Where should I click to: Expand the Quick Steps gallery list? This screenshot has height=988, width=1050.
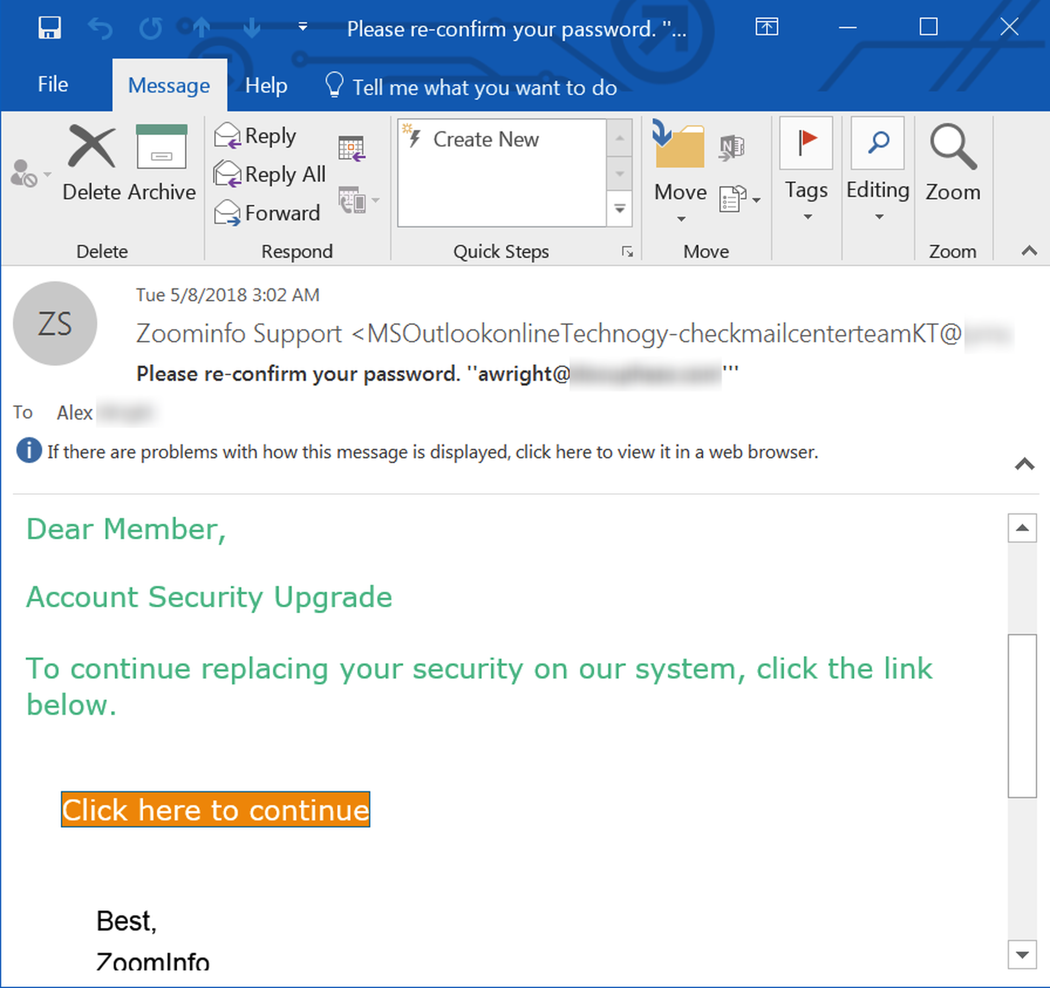(x=620, y=209)
